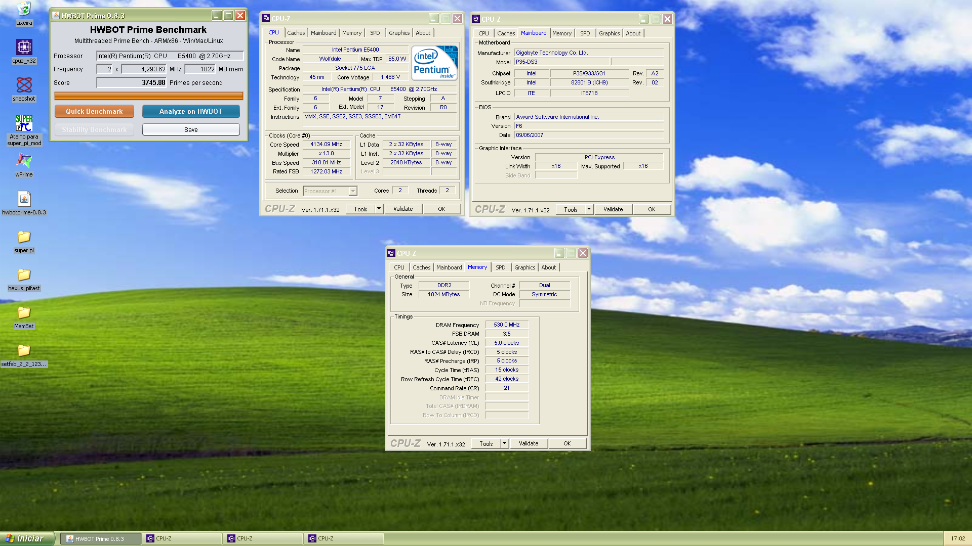
Task: Switch to HWBOT Prime 0.8.3 taskbar item
Action: point(101,539)
